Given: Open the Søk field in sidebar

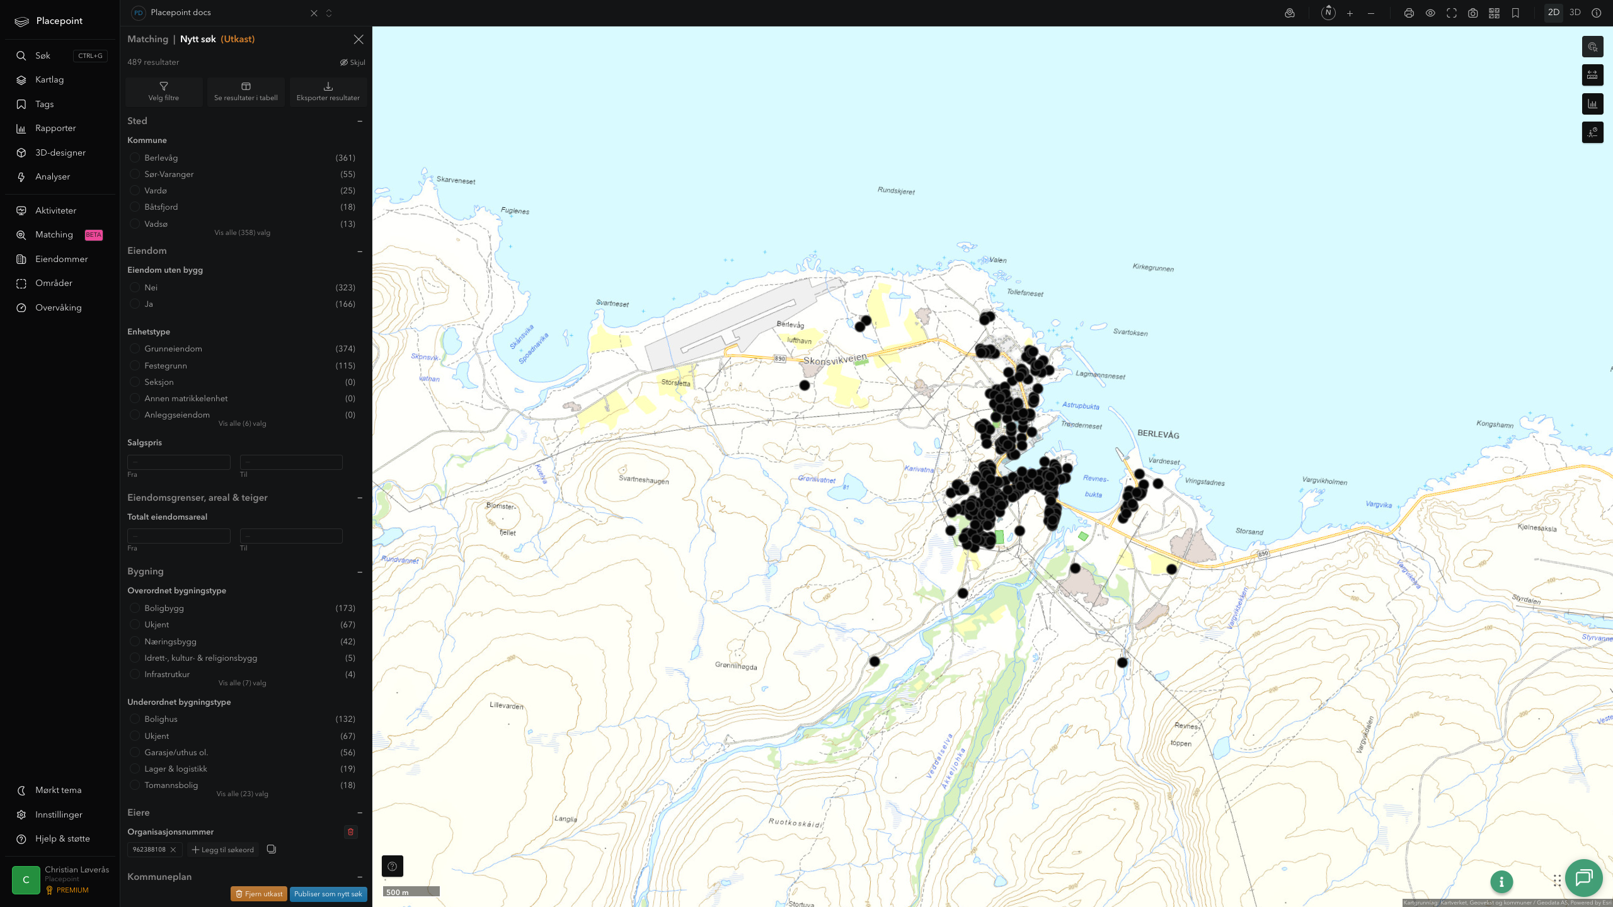Looking at the screenshot, I should pos(60,56).
